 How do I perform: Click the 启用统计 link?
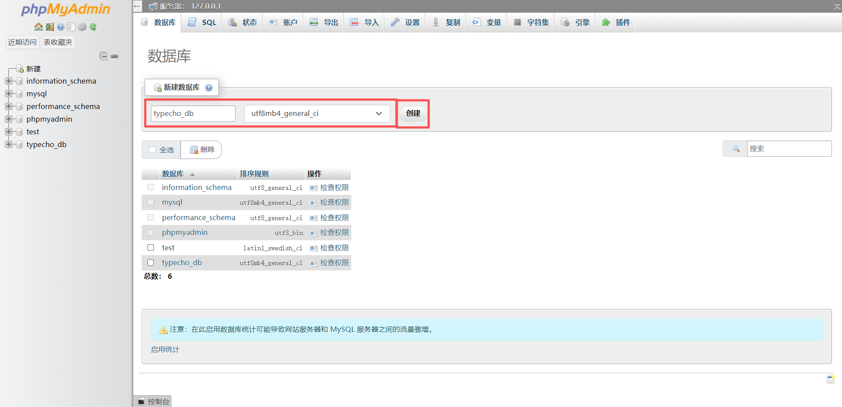click(x=165, y=350)
